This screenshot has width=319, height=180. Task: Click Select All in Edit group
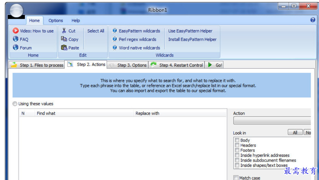pyautogui.click(x=96, y=31)
